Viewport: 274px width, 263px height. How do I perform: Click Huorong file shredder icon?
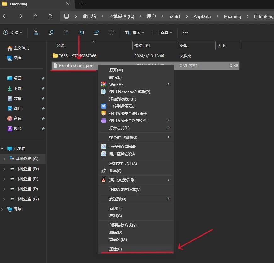tap(103, 120)
